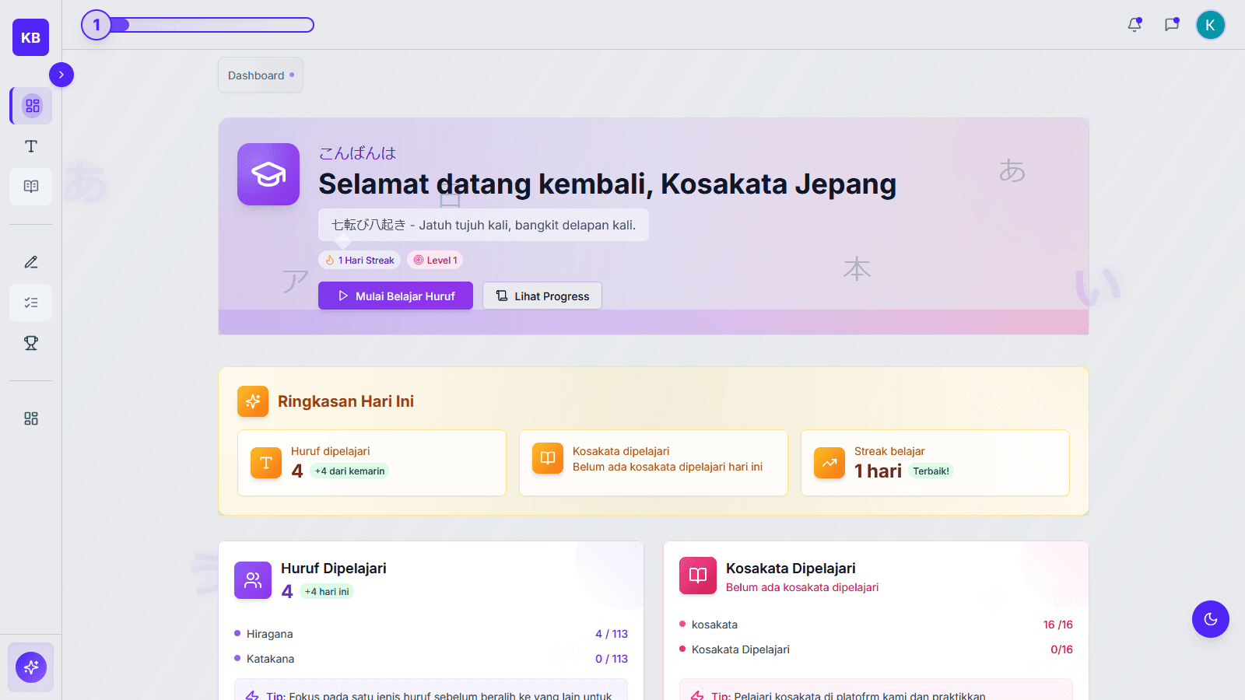The image size is (1245, 700).
Task: Click the Level 1 badge
Action: 434,259
